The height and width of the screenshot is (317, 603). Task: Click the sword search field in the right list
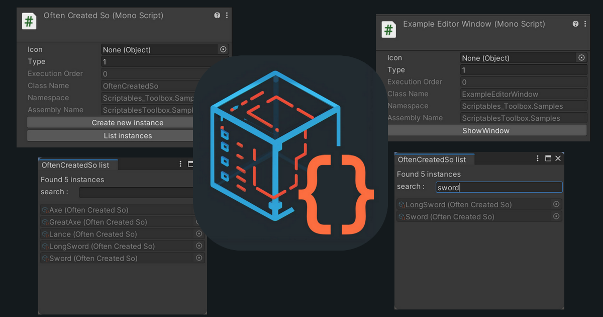click(499, 187)
